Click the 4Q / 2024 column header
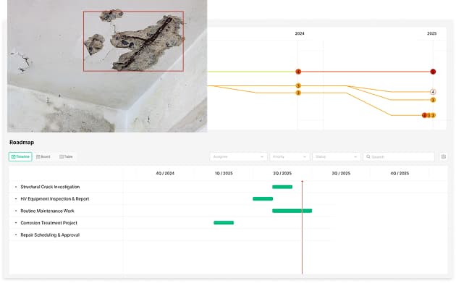This screenshot has height=283, width=456. [x=165, y=173]
